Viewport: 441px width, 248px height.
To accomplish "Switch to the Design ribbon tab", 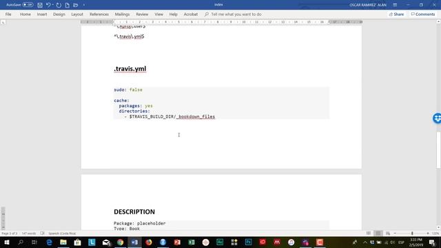I will [59, 14].
